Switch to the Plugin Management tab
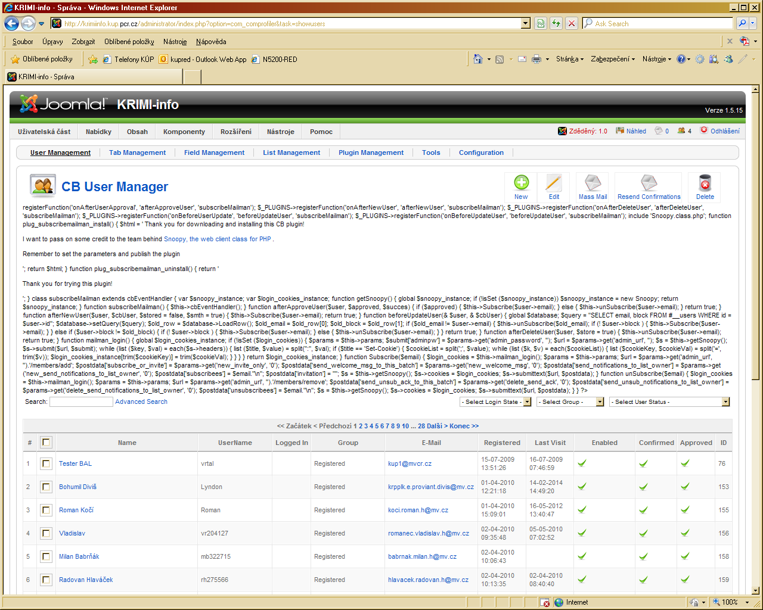The image size is (763, 610). (x=371, y=152)
